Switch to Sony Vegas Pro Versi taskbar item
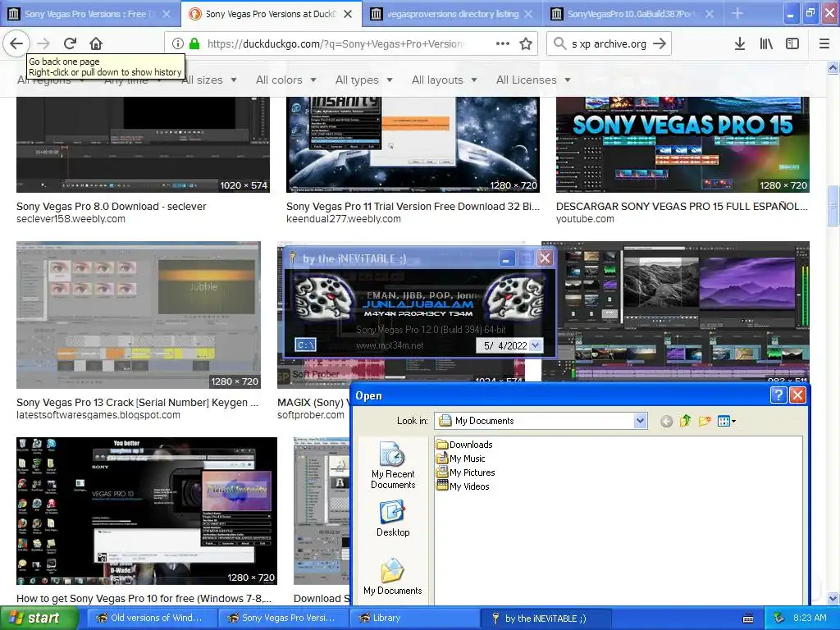 tap(282, 619)
